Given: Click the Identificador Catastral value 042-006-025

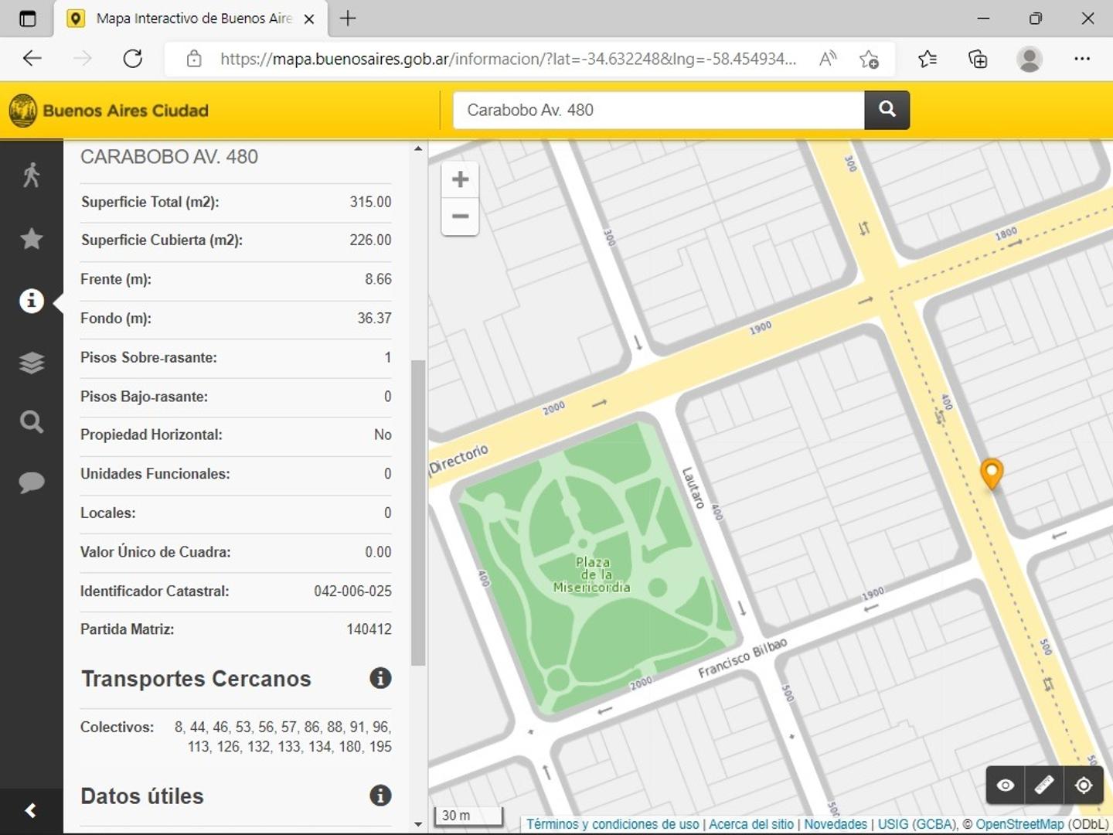Looking at the screenshot, I should [352, 591].
